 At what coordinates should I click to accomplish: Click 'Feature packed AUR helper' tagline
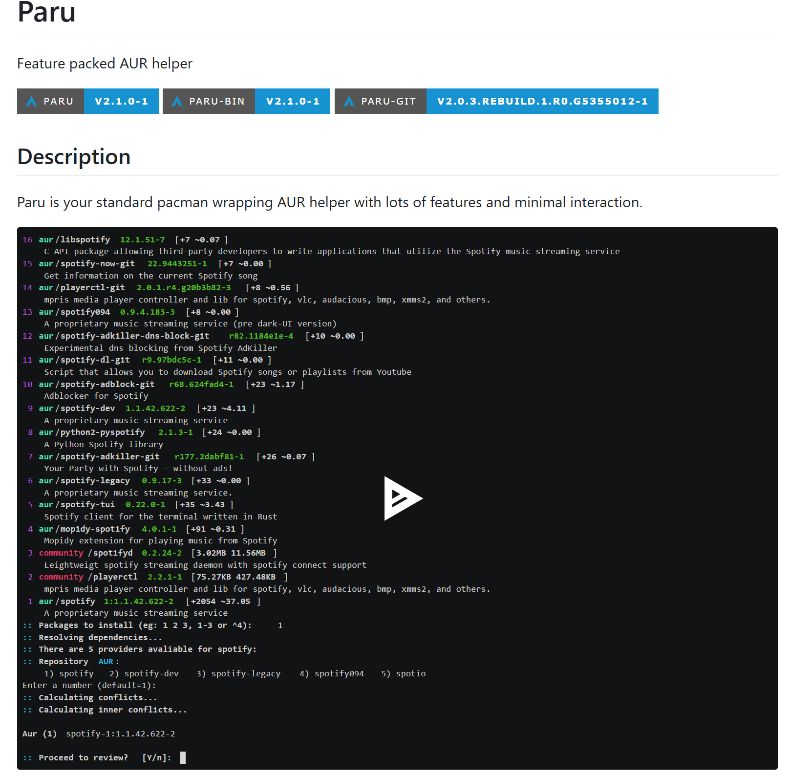point(105,64)
